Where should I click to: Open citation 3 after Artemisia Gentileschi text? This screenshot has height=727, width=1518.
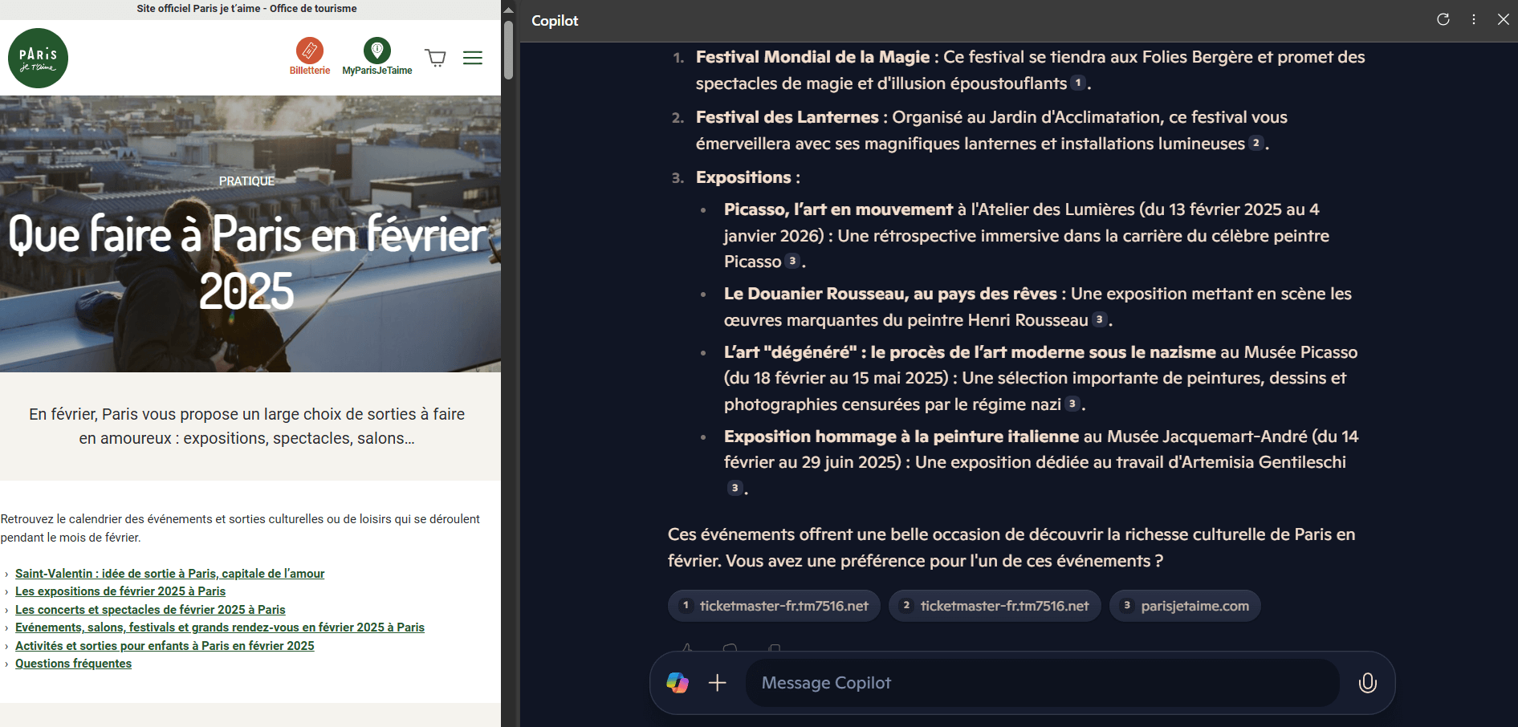pyautogui.click(x=735, y=488)
